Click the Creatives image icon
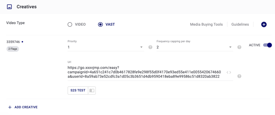The height and width of the screenshot is (115, 275). (9, 7)
